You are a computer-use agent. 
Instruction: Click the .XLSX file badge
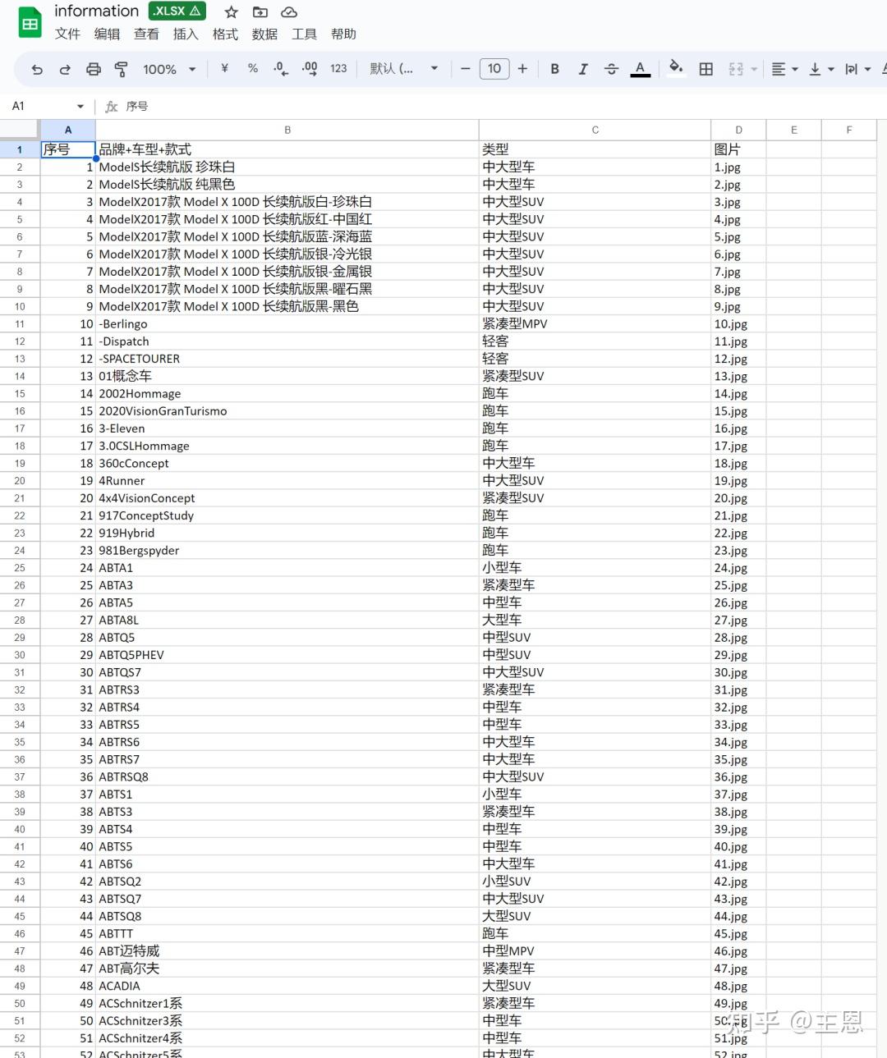point(177,11)
